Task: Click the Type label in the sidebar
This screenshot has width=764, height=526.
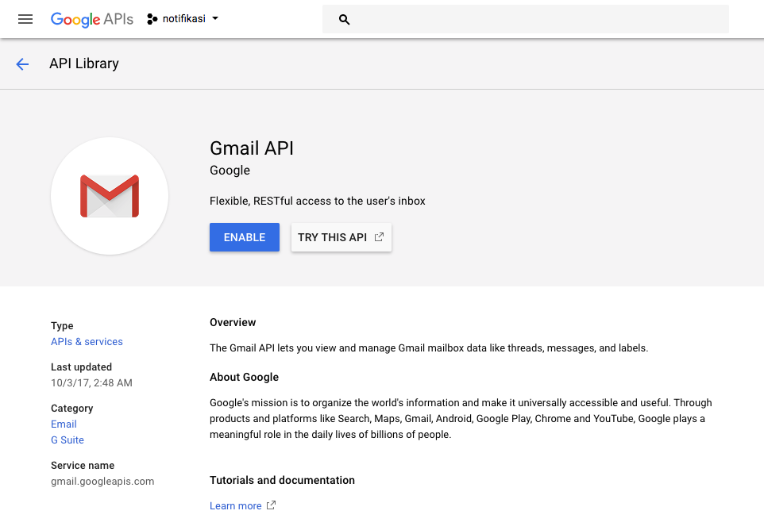Action: [x=62, y=325]
